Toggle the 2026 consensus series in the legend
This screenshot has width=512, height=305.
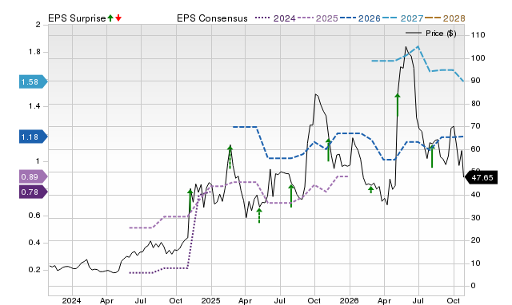(360, 18)
